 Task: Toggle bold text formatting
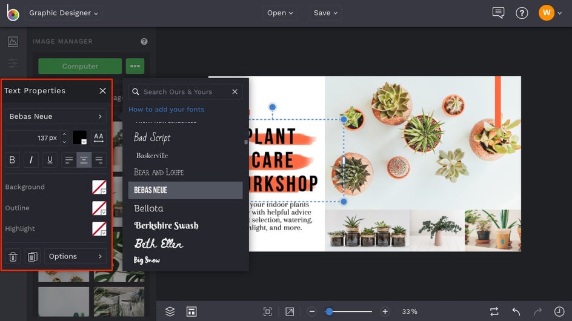point(13,160)
